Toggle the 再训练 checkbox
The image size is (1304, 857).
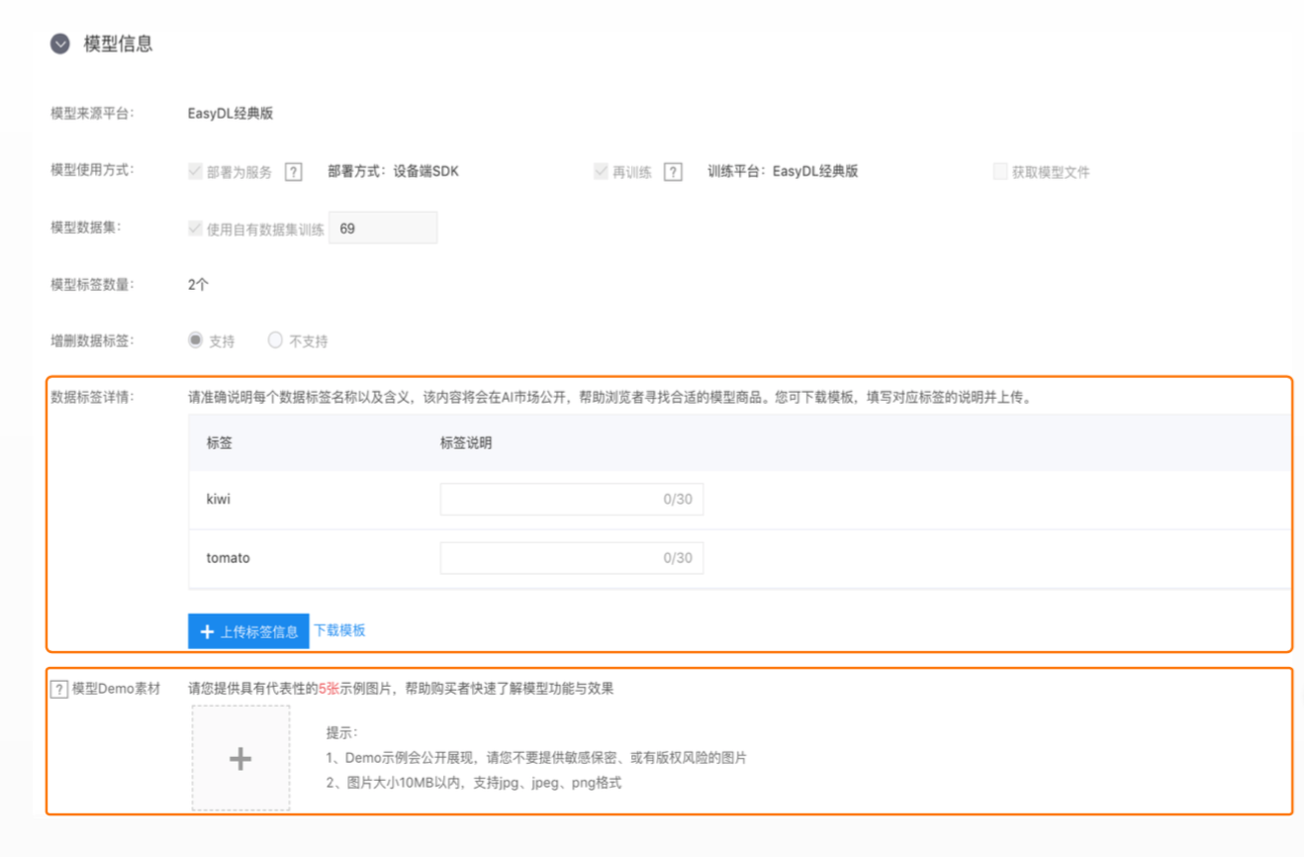(601, 171)
